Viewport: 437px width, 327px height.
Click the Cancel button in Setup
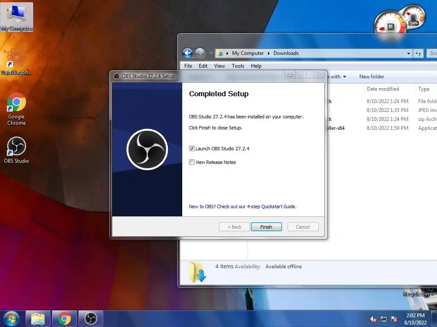tap(303, 227)
